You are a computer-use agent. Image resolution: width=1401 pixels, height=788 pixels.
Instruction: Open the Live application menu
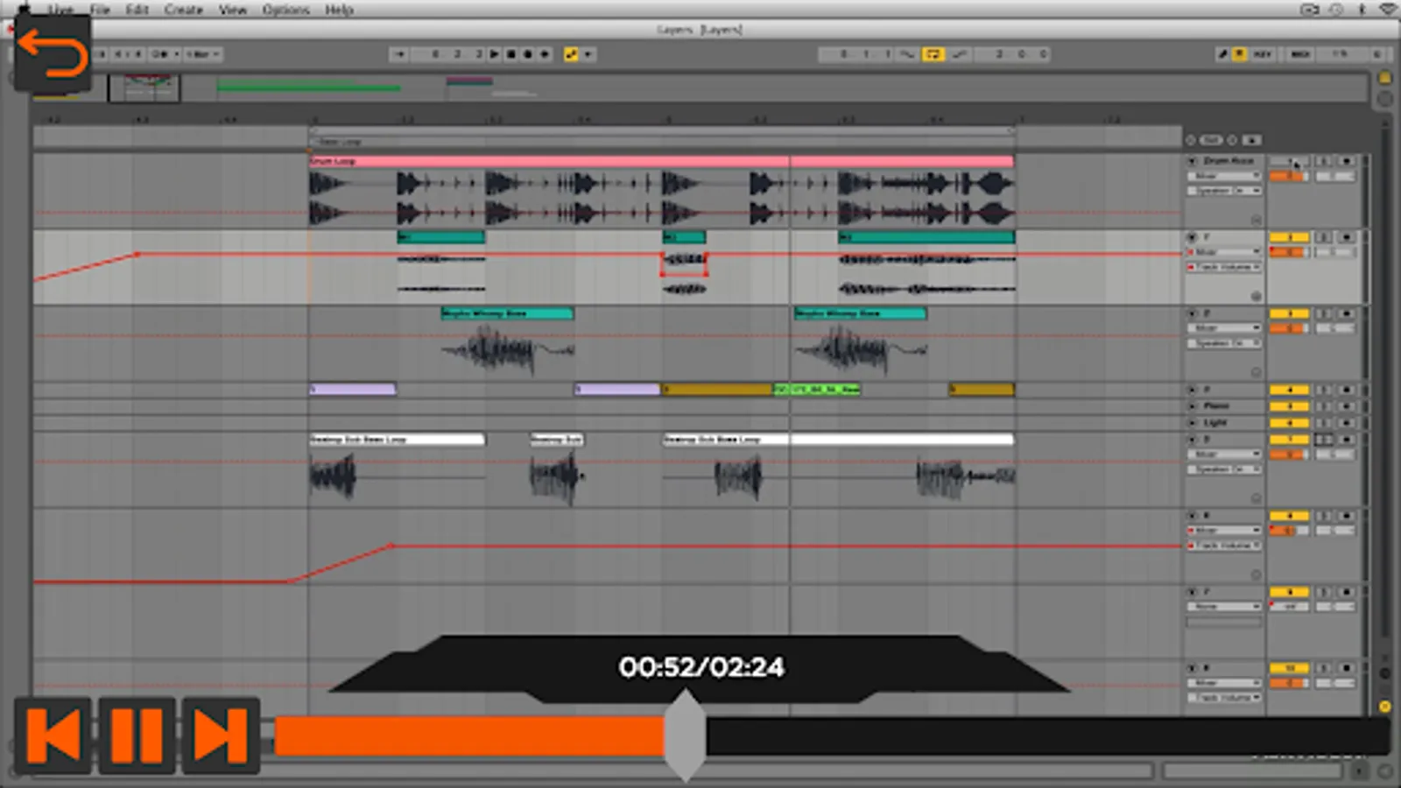click(60, 10)
